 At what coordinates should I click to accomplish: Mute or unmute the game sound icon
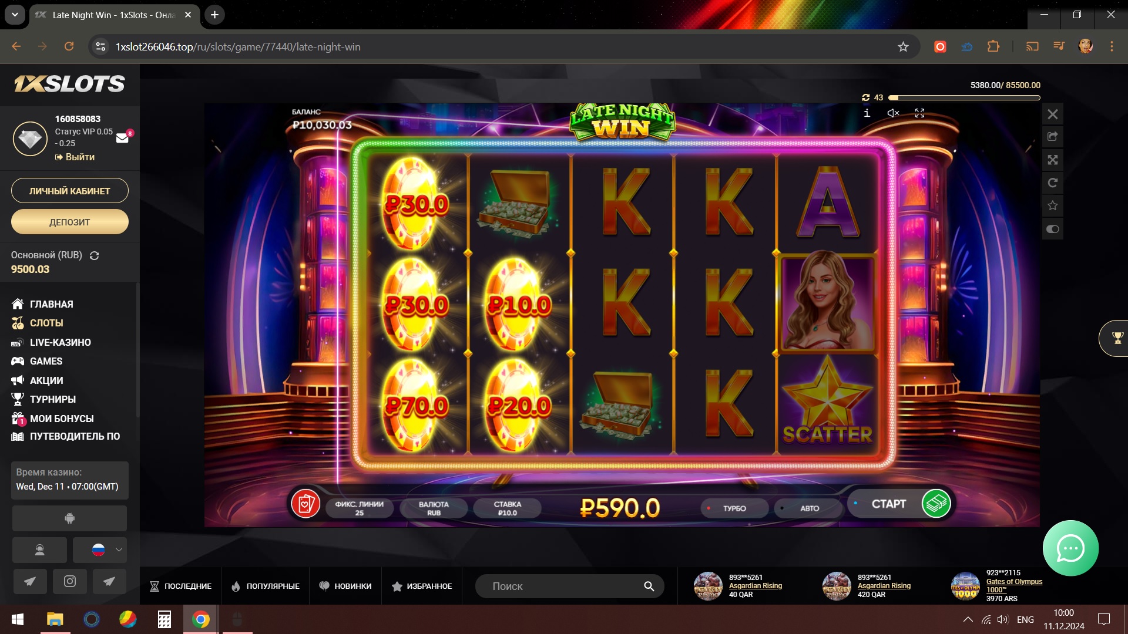click(x=893, y=113)
